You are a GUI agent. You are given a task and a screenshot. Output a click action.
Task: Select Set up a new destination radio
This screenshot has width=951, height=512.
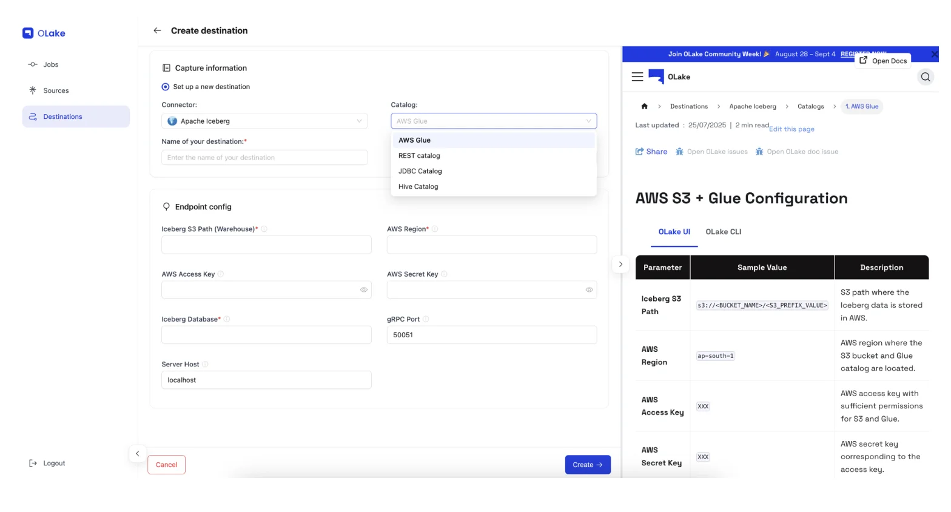click(166, 87)
